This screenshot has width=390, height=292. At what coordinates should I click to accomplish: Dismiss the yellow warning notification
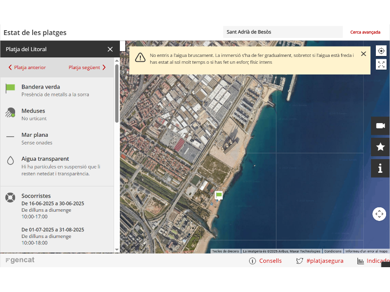click(x=364, y=54)
